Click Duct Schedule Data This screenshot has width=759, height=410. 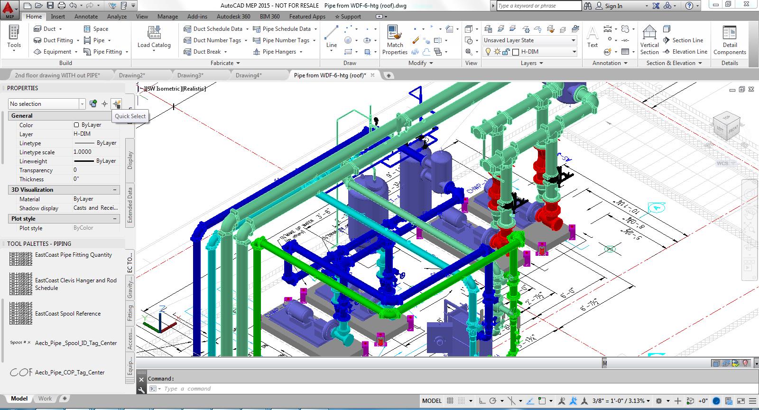216,29
